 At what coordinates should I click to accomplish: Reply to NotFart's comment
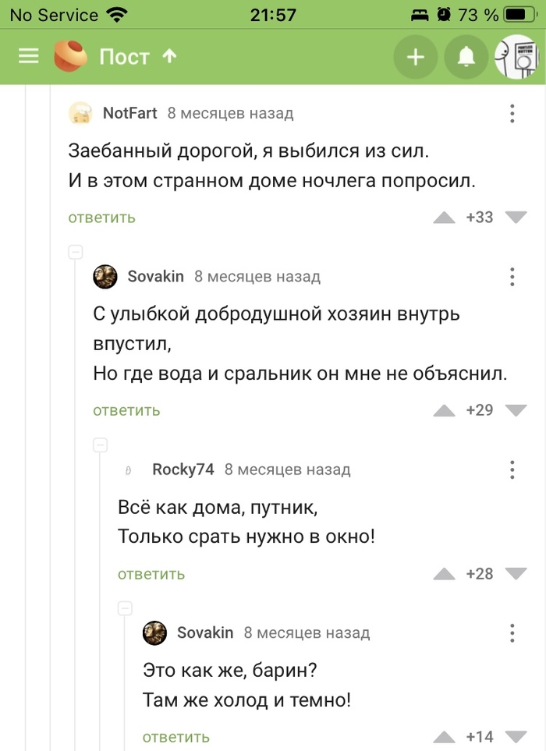click(x=102, y=218)
